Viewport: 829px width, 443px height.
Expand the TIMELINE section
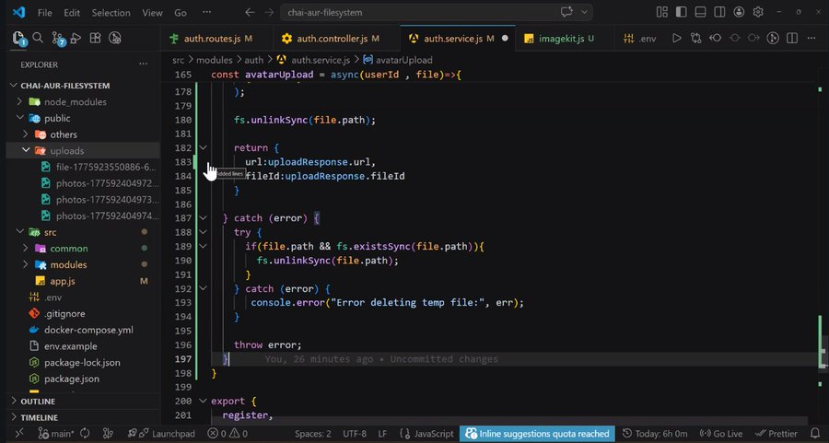[x=85, y=417]
